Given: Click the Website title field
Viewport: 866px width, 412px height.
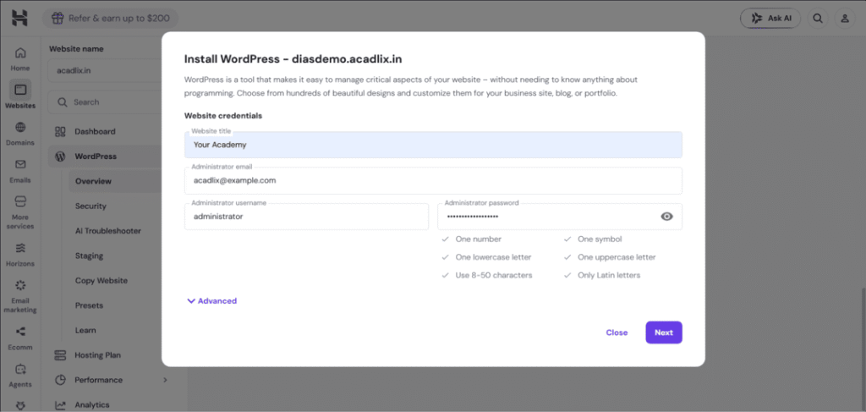Looking at the screenshot, I should [x=433, y=145].
